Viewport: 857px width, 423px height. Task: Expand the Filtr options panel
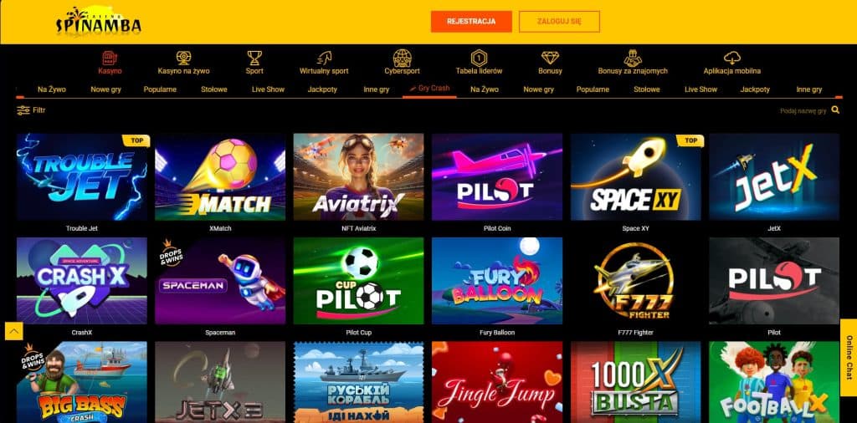pyautogui.click(x=31, y=110)
